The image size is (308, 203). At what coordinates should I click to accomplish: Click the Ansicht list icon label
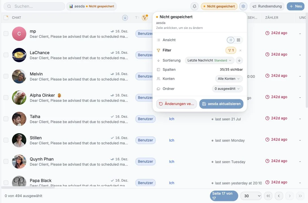(158, 40)
